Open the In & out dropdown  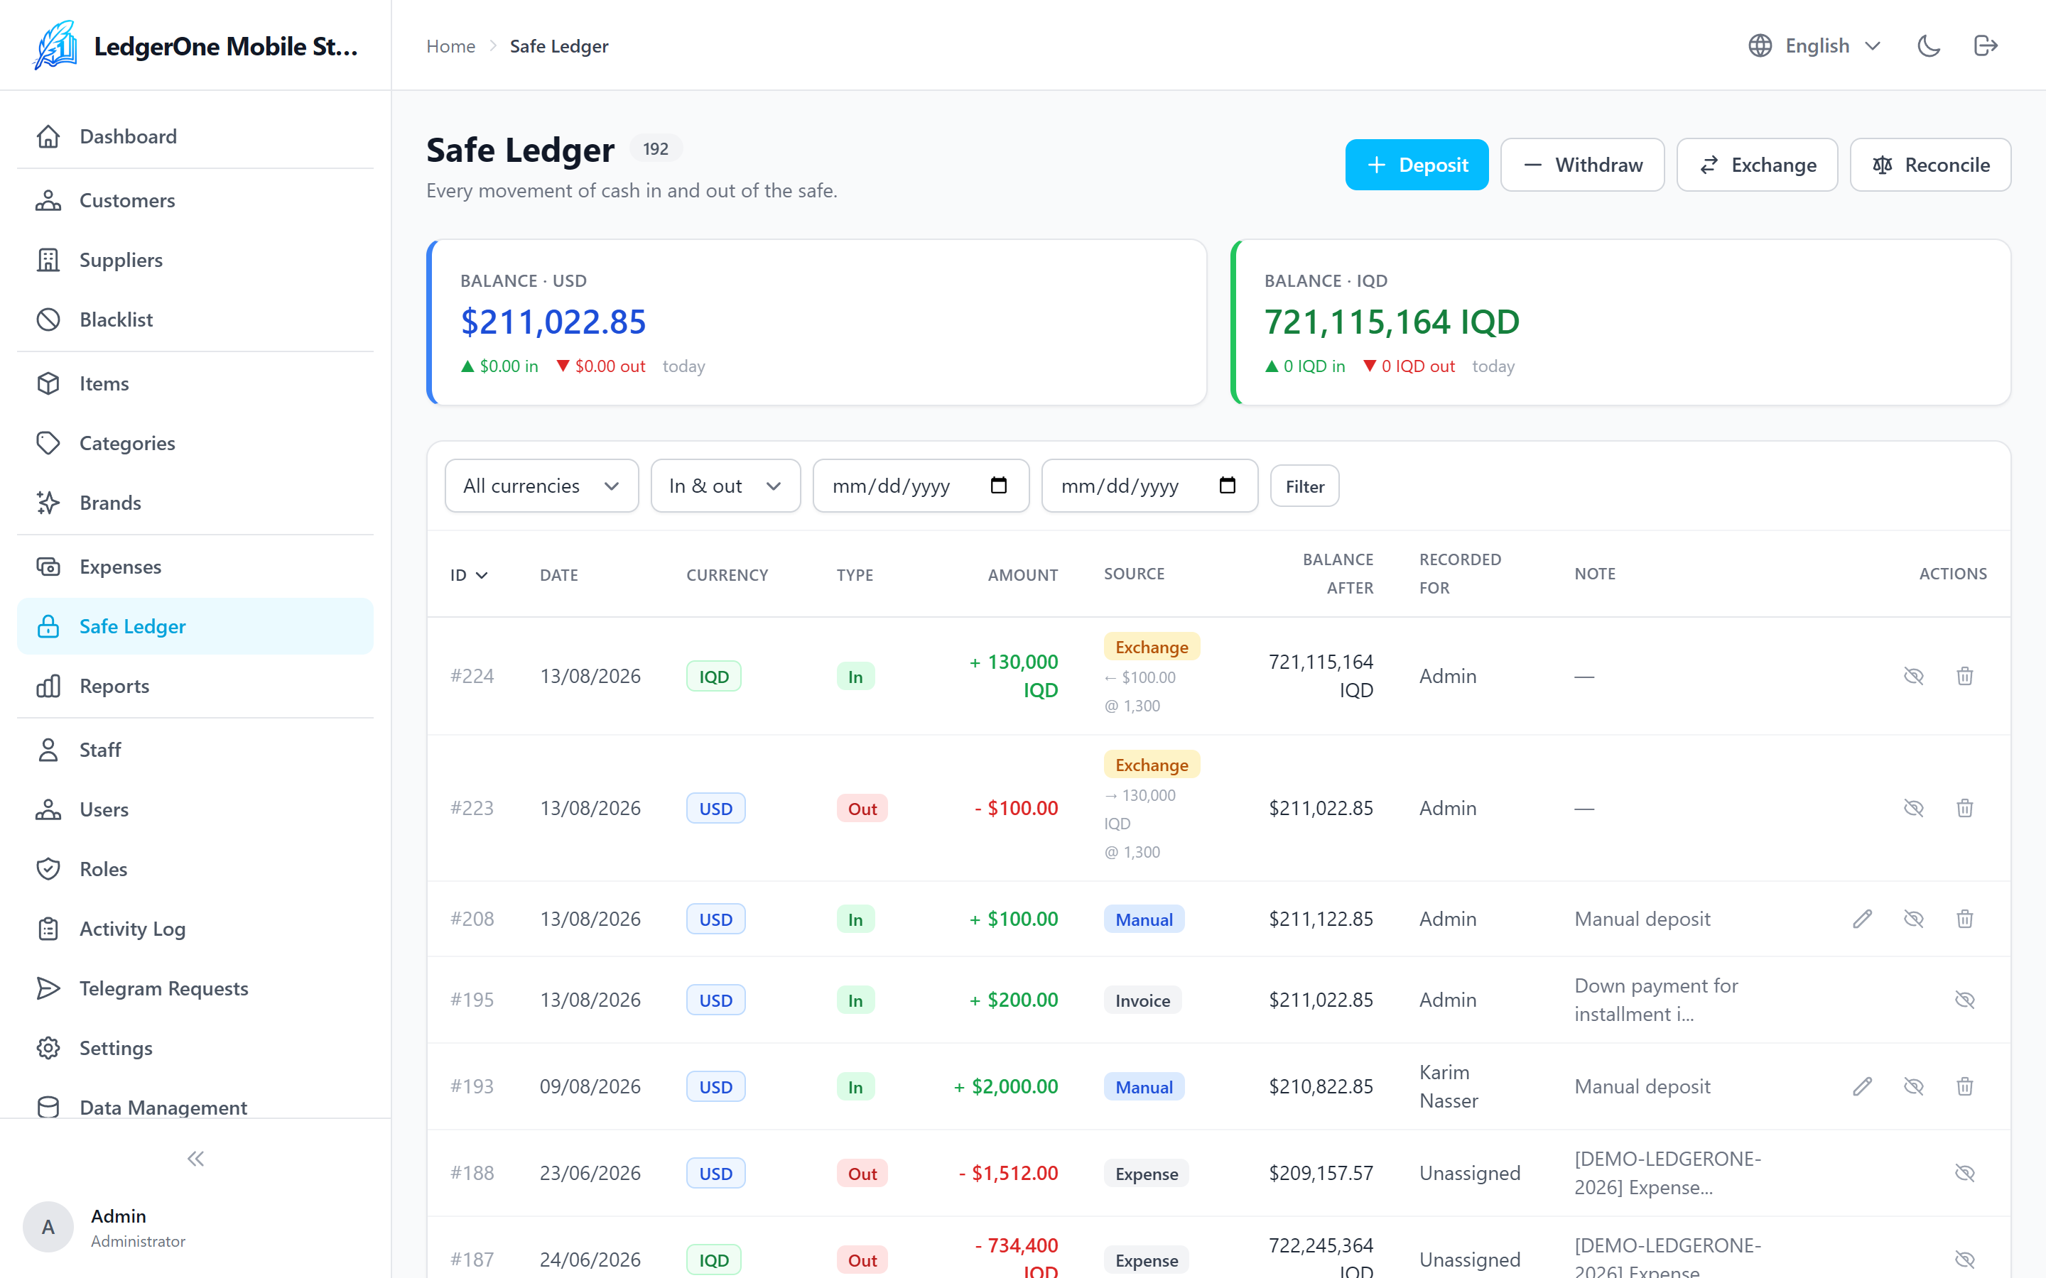point(725,485)
